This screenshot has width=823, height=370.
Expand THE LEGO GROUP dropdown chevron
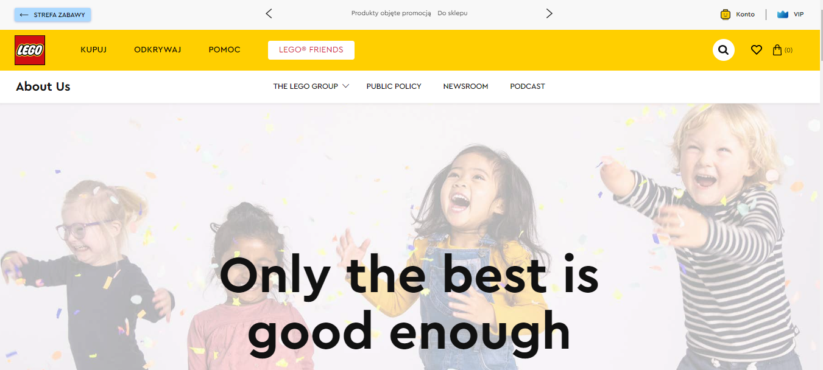click(x=345, y=86)
